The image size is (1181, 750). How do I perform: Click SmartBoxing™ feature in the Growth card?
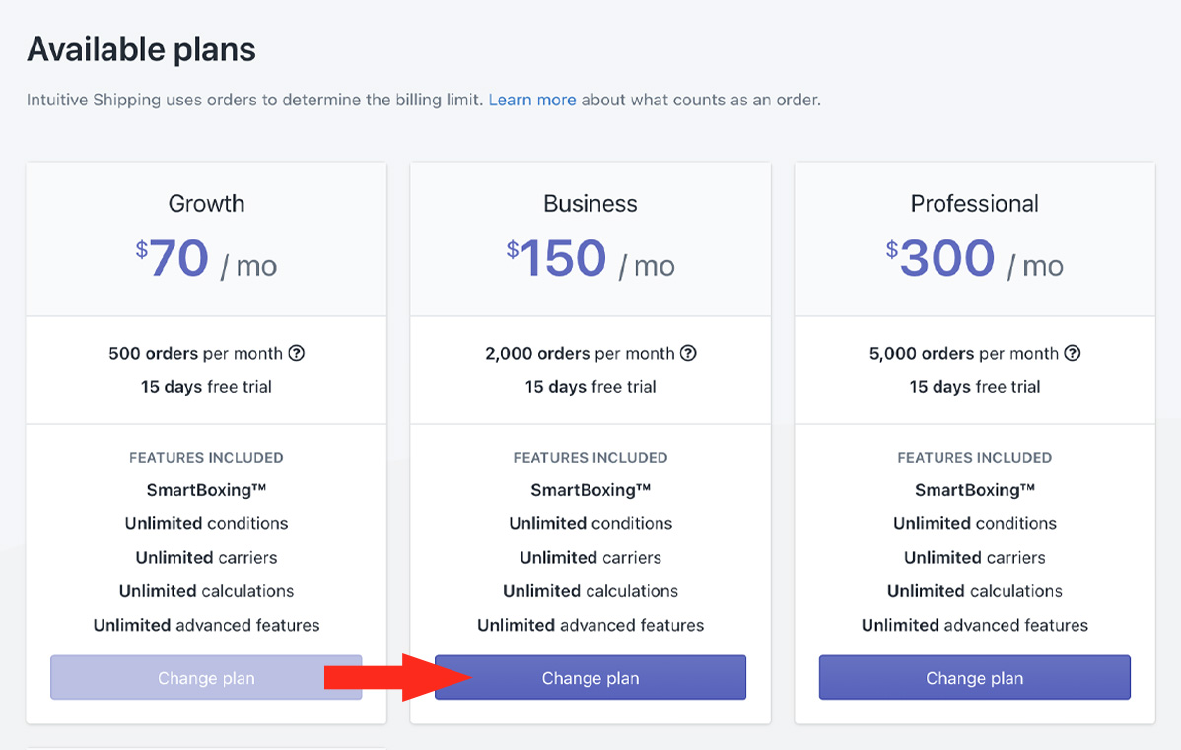206,490
